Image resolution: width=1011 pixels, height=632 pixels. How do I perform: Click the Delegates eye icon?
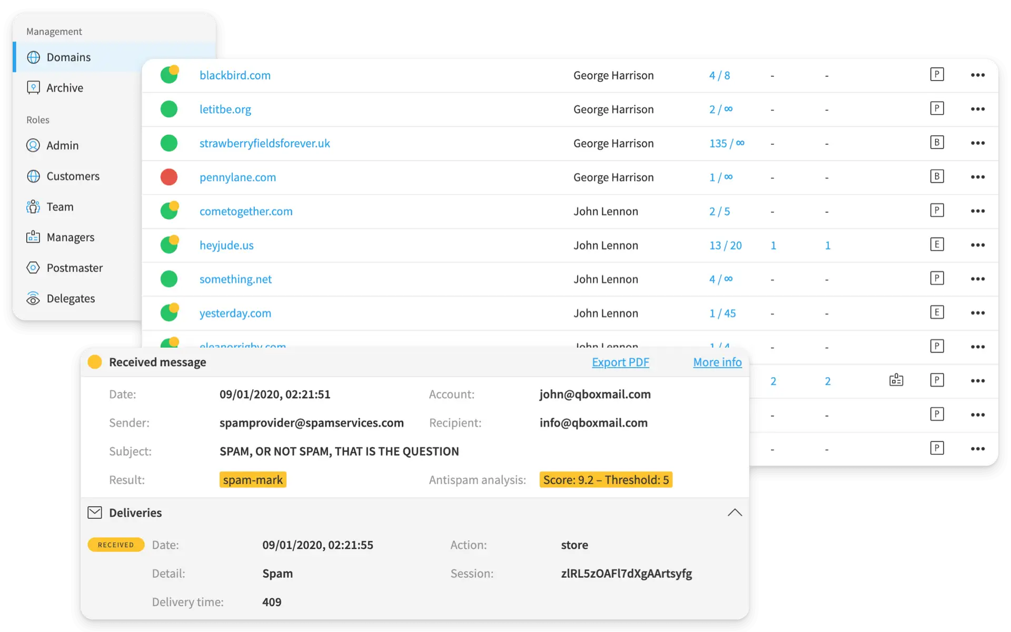[x=33, y=299]
